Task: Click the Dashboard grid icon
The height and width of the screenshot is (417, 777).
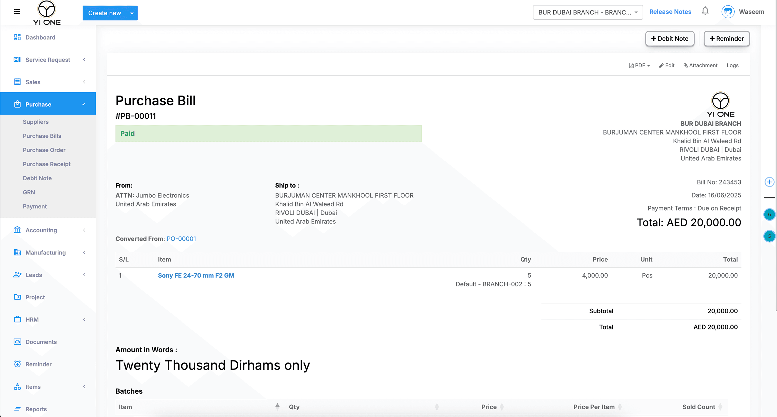Action: click(x=17, y=37)
